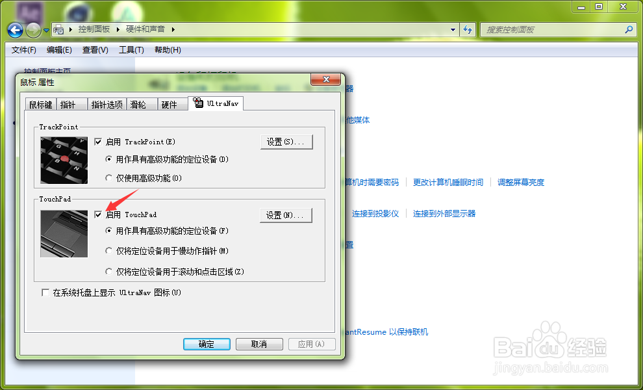Open recent pages dropdown beside forward arrow
The image size is (643, 390).
coord(46,30)
